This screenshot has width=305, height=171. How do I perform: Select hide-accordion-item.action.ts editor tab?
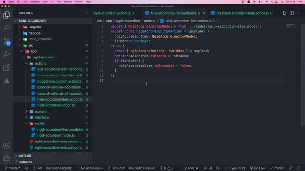(173, 13)
